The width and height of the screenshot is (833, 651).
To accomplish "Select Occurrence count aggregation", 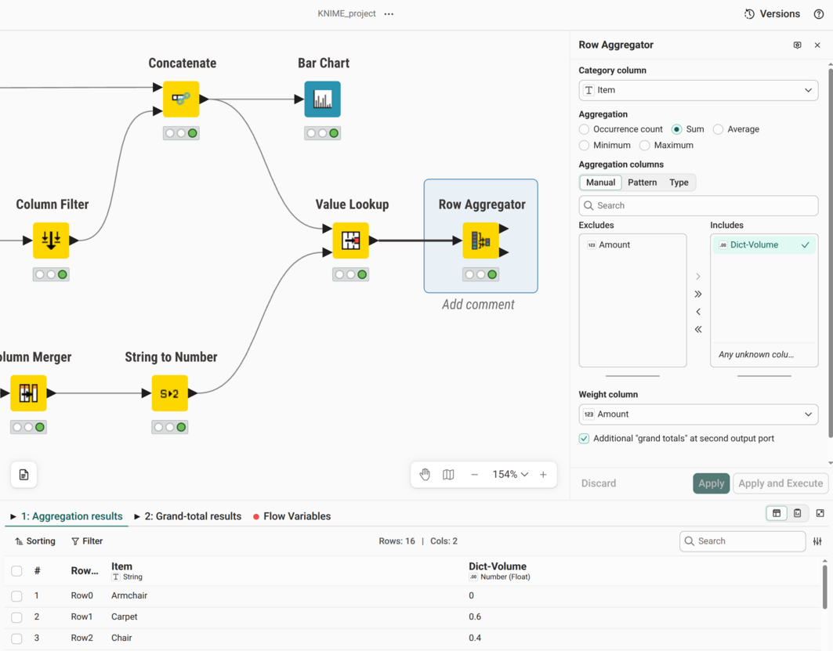I will 584,129.
